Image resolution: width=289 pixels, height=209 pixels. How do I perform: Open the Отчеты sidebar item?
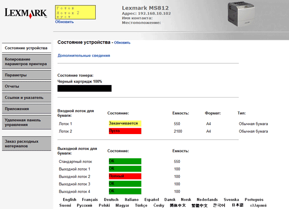coord(26,86)
